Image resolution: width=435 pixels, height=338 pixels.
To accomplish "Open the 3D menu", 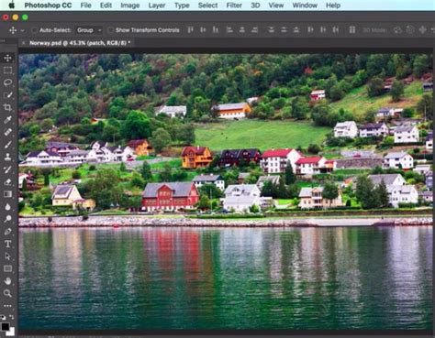I will click(255, 5).
